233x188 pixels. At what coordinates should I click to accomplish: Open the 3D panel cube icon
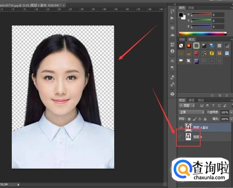(x=172, y=93)
